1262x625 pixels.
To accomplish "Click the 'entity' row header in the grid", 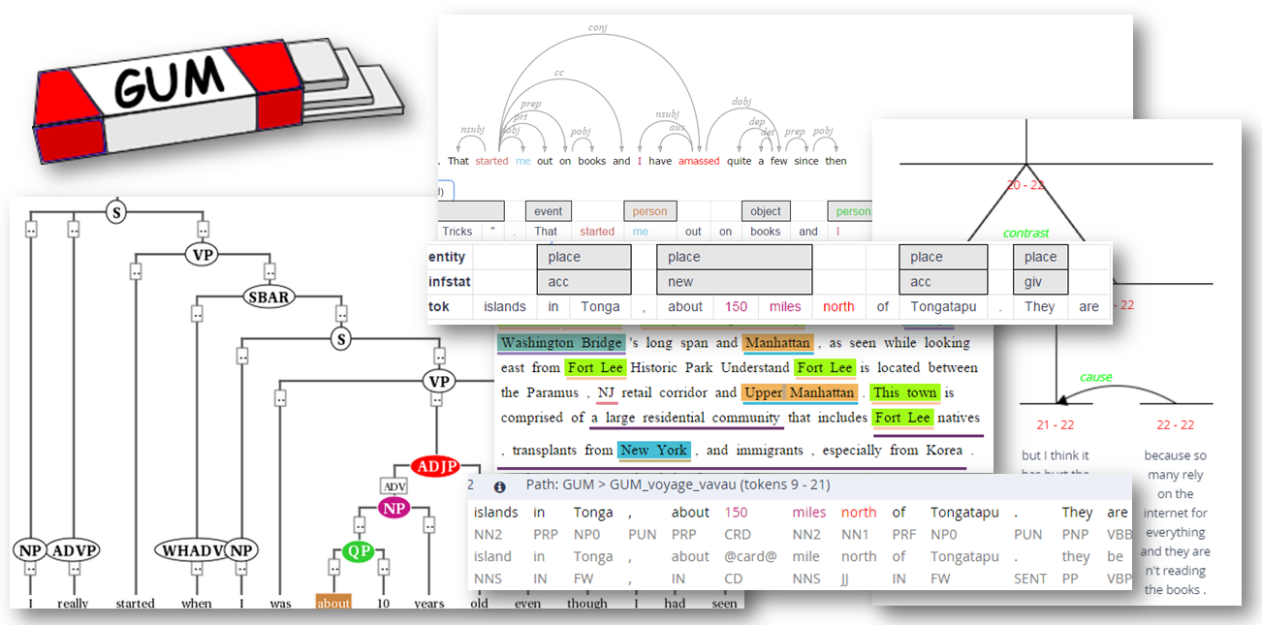I will click(447, 257).
